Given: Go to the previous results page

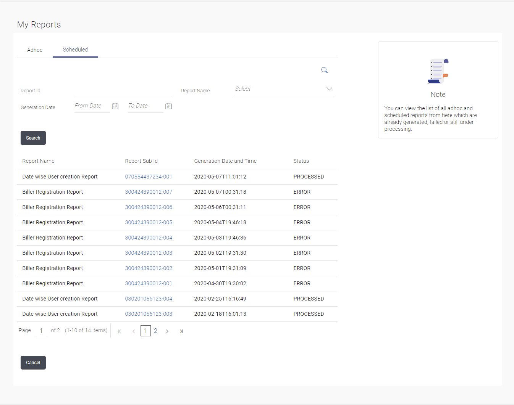Looking at the screenshot, I should click(134, 331).
